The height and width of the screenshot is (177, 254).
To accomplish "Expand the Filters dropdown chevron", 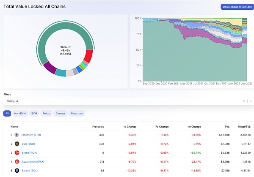I will (251, 101).
